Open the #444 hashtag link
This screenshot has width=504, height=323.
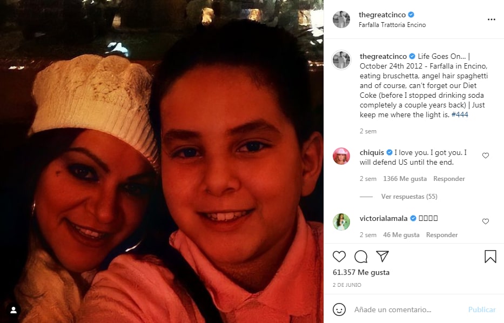click(x=460, y=115)
